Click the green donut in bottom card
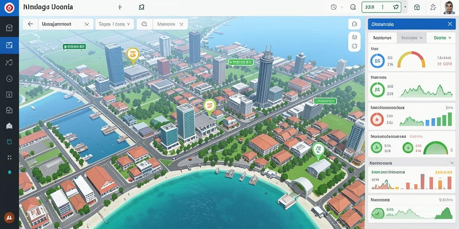This screenshot has width=459, height=229. (x=378, y=212)
